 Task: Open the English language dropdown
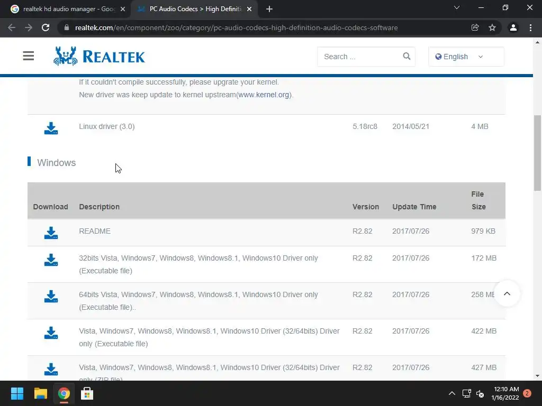point(466,57)
